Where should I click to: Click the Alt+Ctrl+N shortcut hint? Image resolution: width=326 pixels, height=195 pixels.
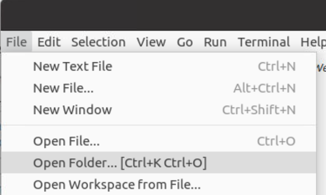(264, 88)
